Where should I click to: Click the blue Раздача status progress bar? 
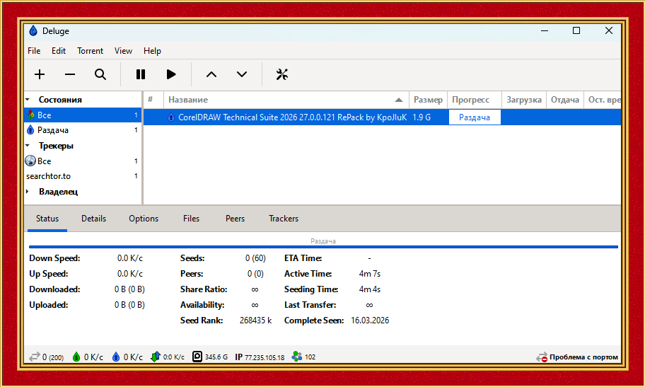pos(323,247)
